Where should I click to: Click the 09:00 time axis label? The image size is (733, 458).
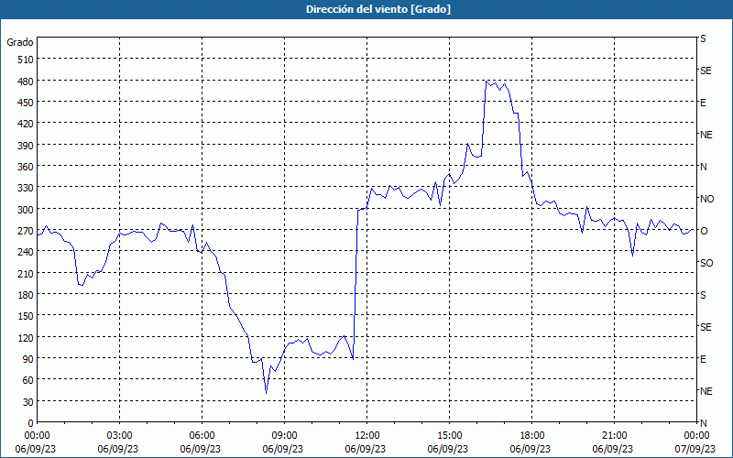[x=285, y=436]
